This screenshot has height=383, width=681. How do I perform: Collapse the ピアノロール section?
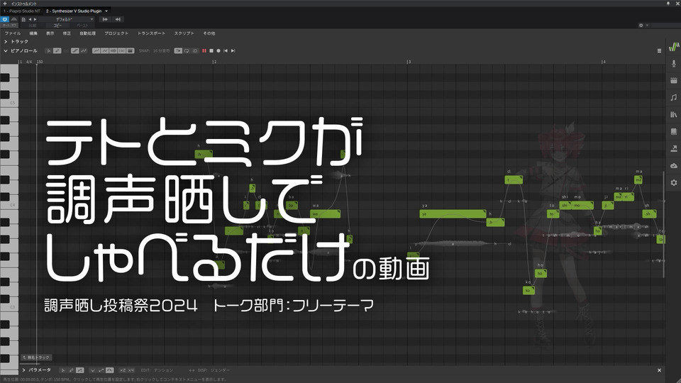click(6, 51)
